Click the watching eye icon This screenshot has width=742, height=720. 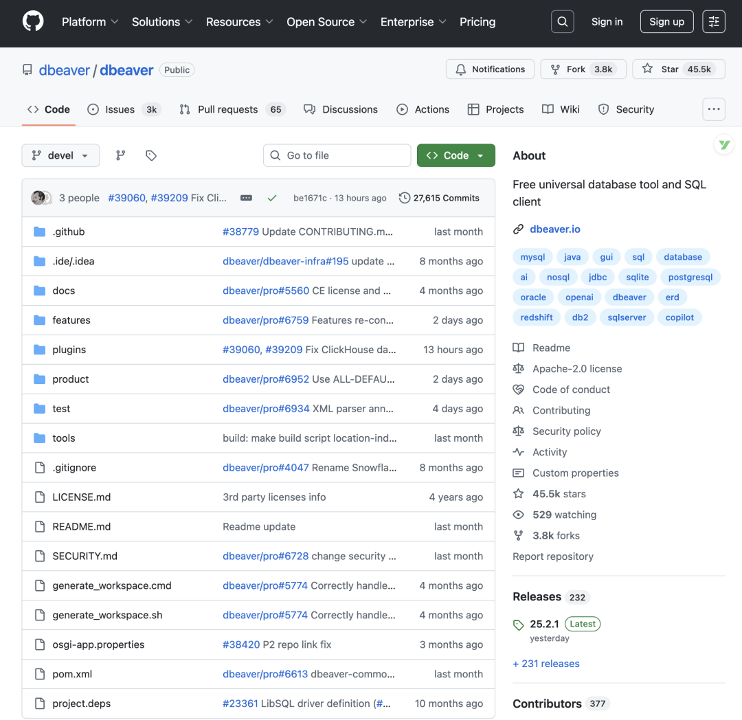pyautogui.click(x=518, y=515)
